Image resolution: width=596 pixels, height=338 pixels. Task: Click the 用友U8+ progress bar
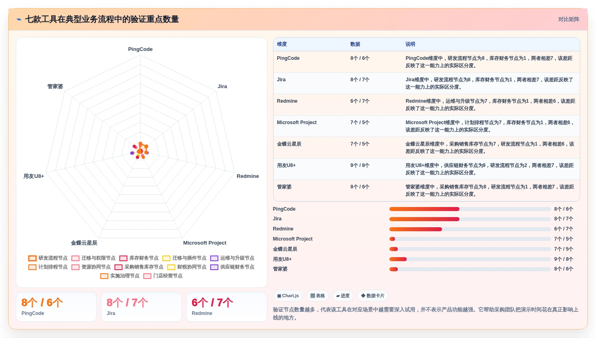[x=470, y=259]
